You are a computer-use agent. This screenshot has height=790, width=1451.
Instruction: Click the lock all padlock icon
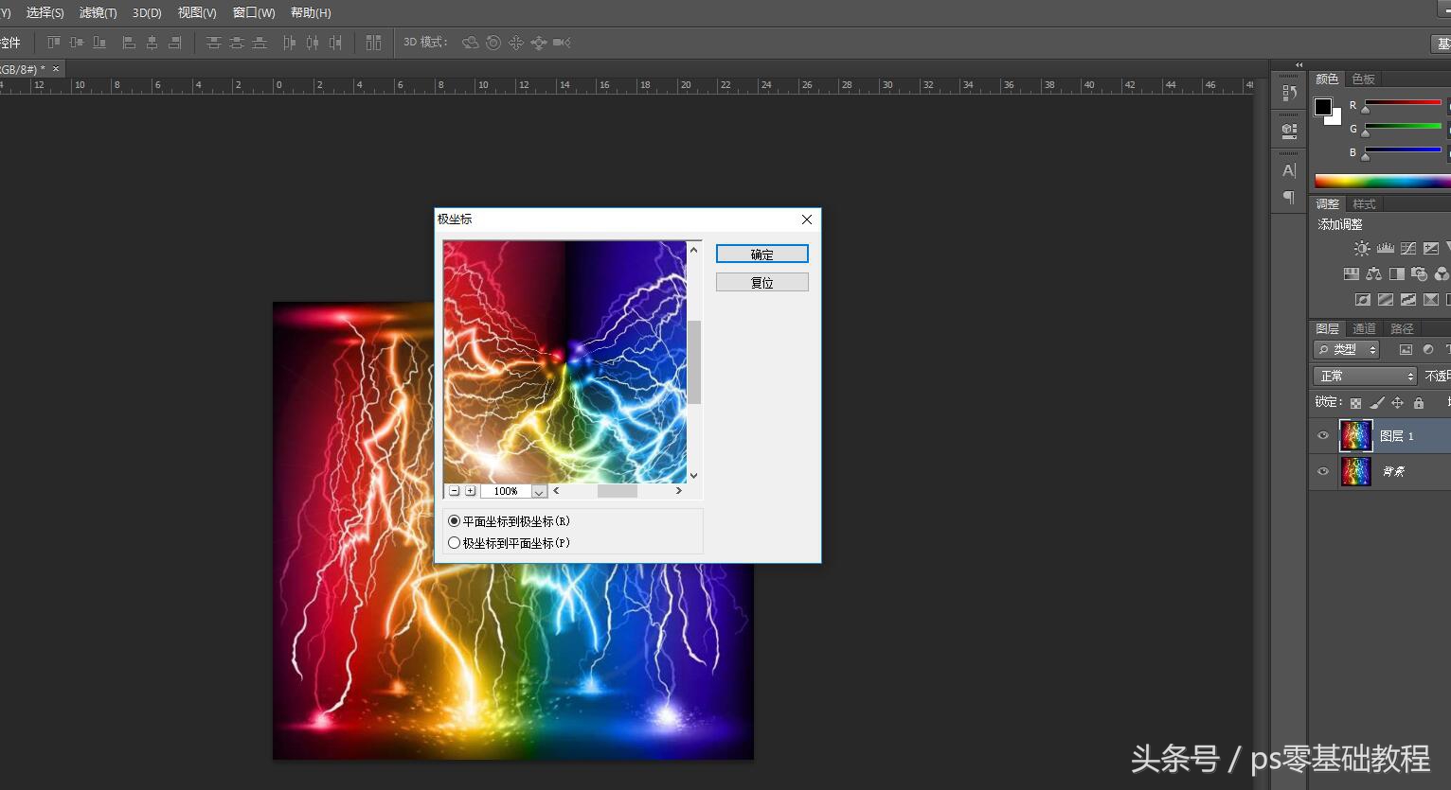coord(1418,403)
